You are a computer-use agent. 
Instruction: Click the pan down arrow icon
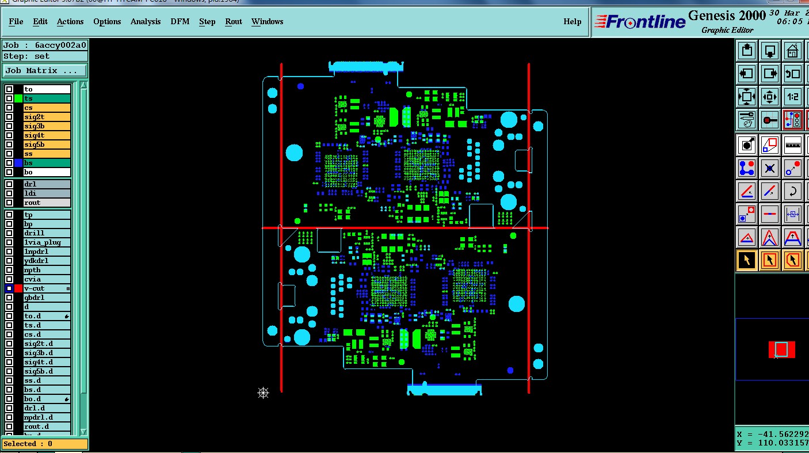coord(770,51)
